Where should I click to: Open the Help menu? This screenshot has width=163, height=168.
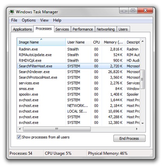click(x=57, y=20)
